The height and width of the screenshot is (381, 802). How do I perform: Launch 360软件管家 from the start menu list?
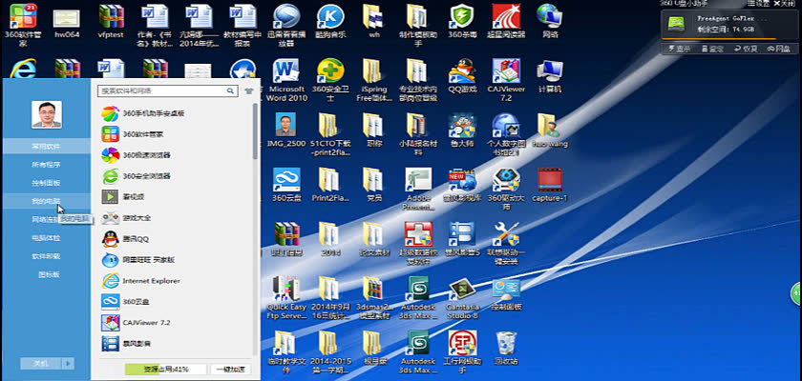point(133,134)
